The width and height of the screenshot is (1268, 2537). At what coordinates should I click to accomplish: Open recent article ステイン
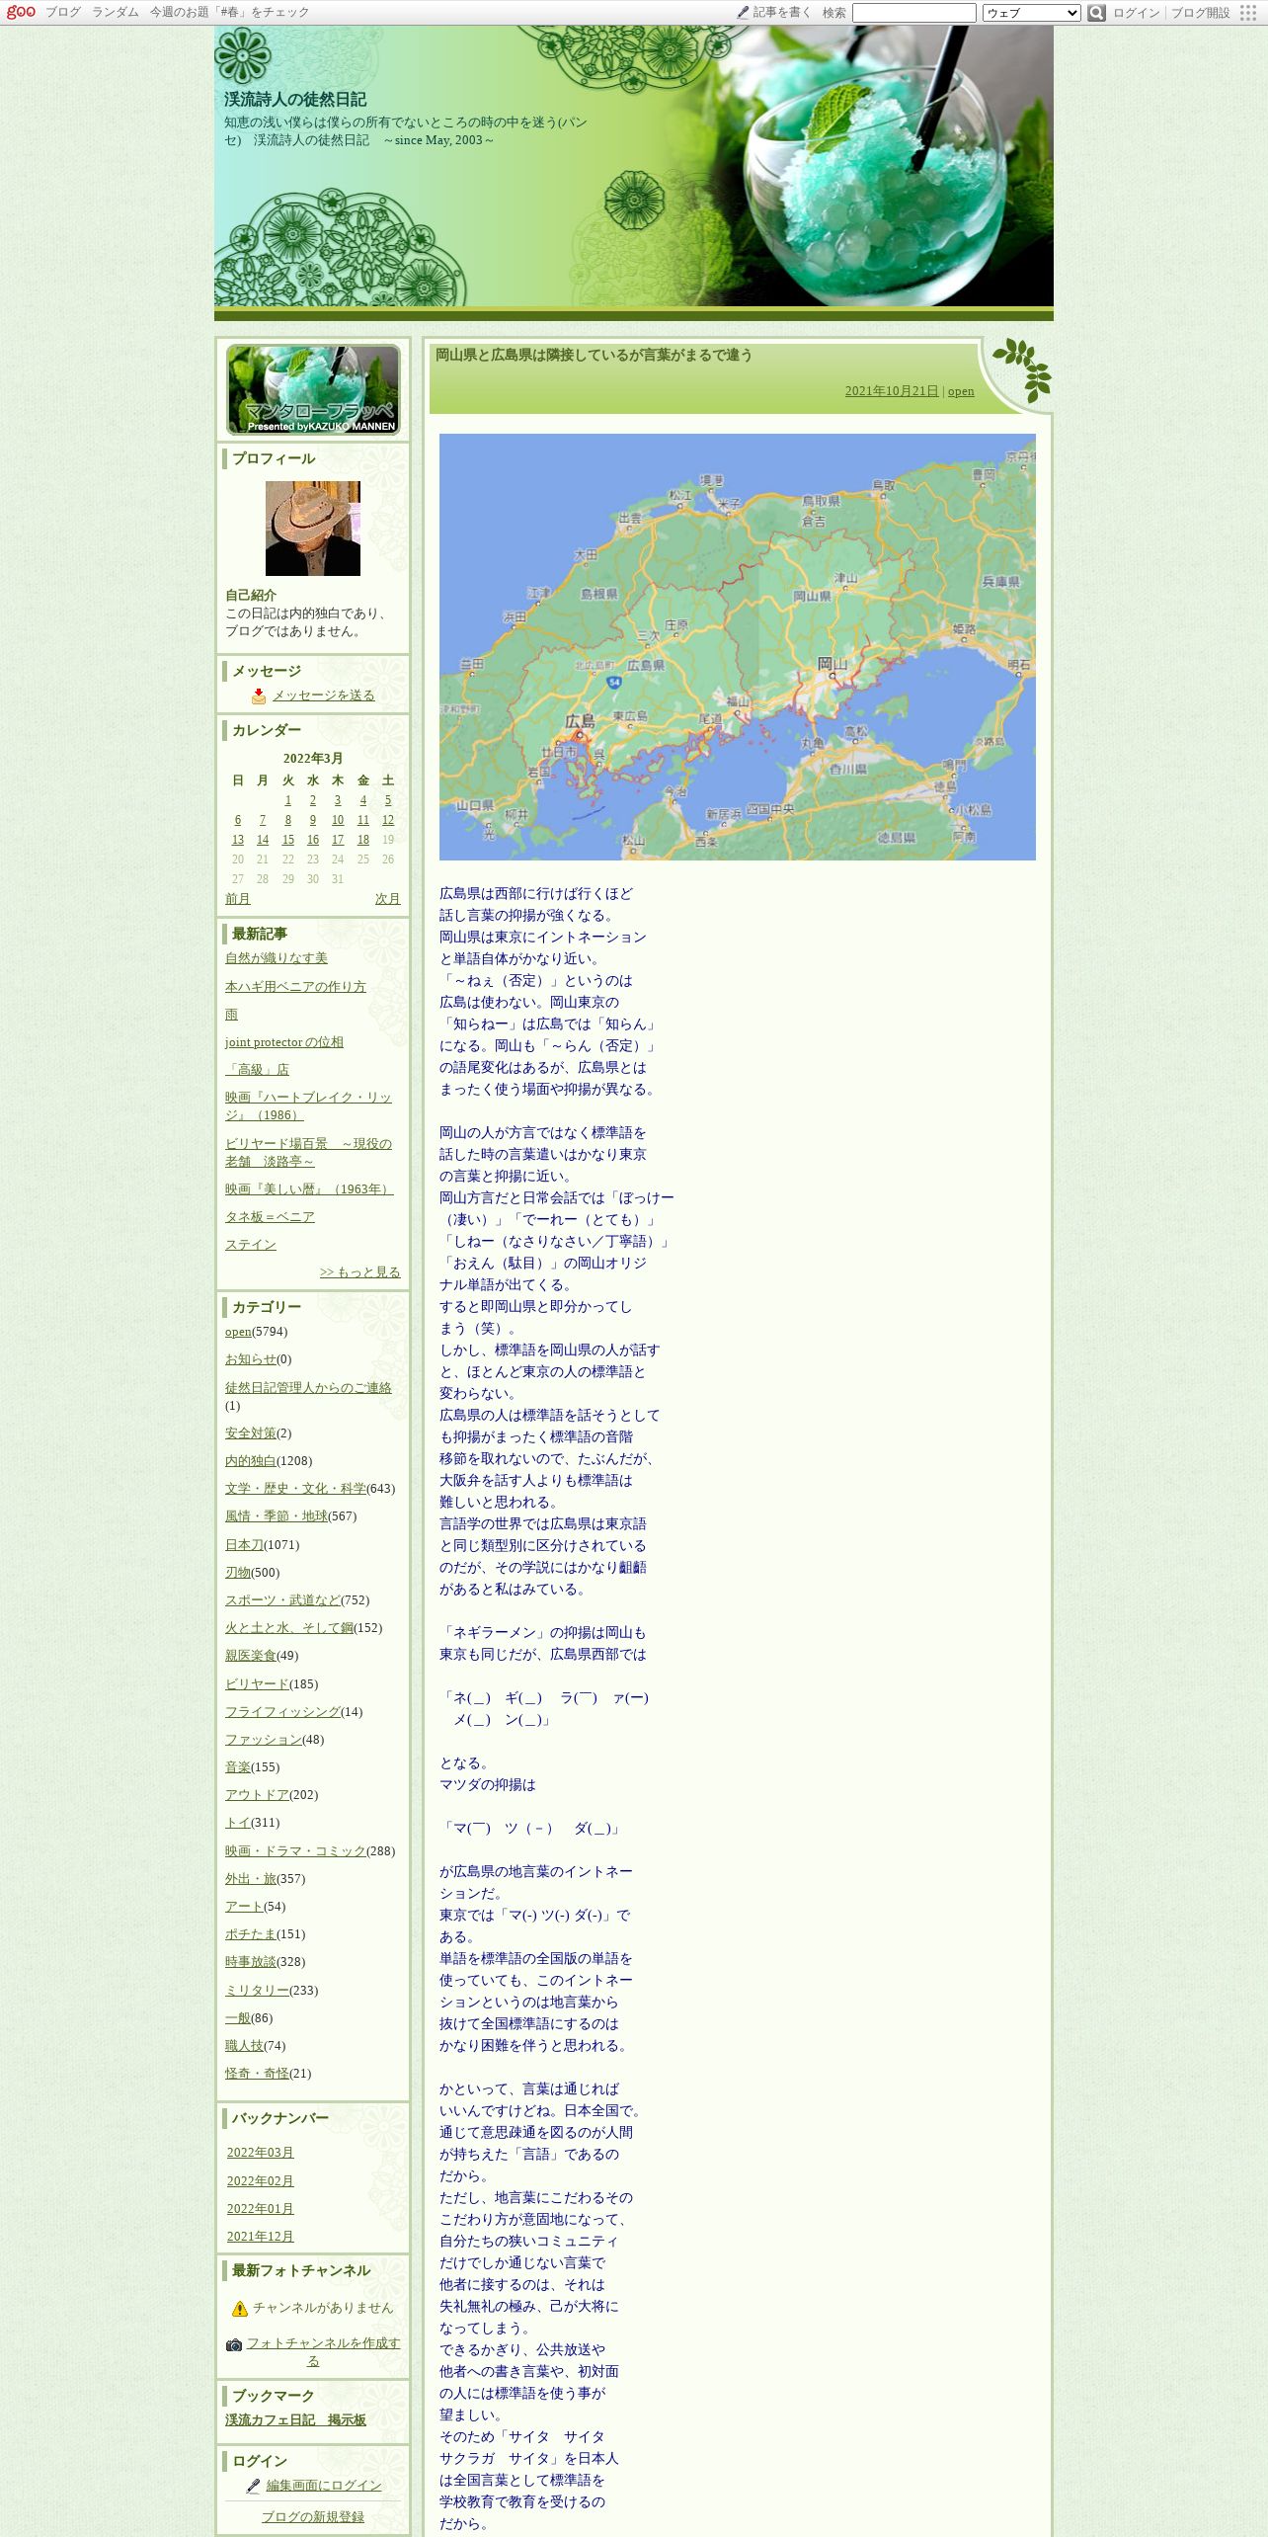pyautogui.click(x=251, y=1245)
